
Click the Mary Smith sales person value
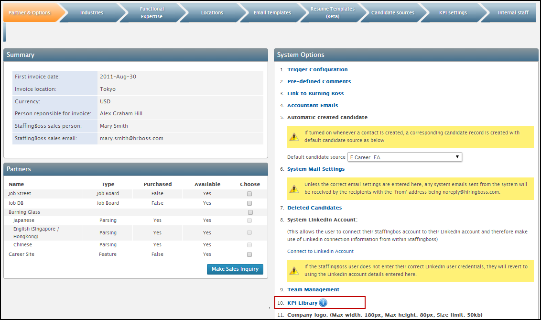(x=114, y=126)
